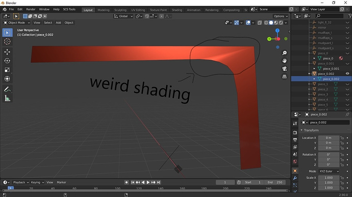The image size is (352, 197).
Task: Open Scene properties tab
Action: point(295,154)
